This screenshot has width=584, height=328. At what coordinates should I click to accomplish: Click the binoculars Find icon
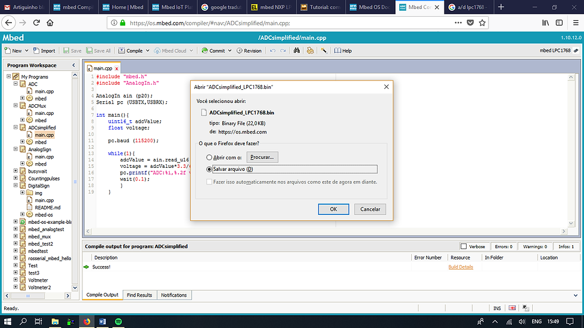[x=297, y=50]
